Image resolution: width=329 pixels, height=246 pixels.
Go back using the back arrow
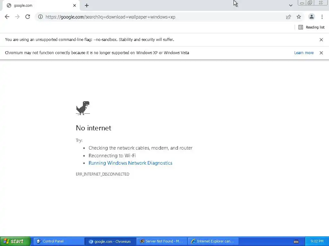point(7,17)
